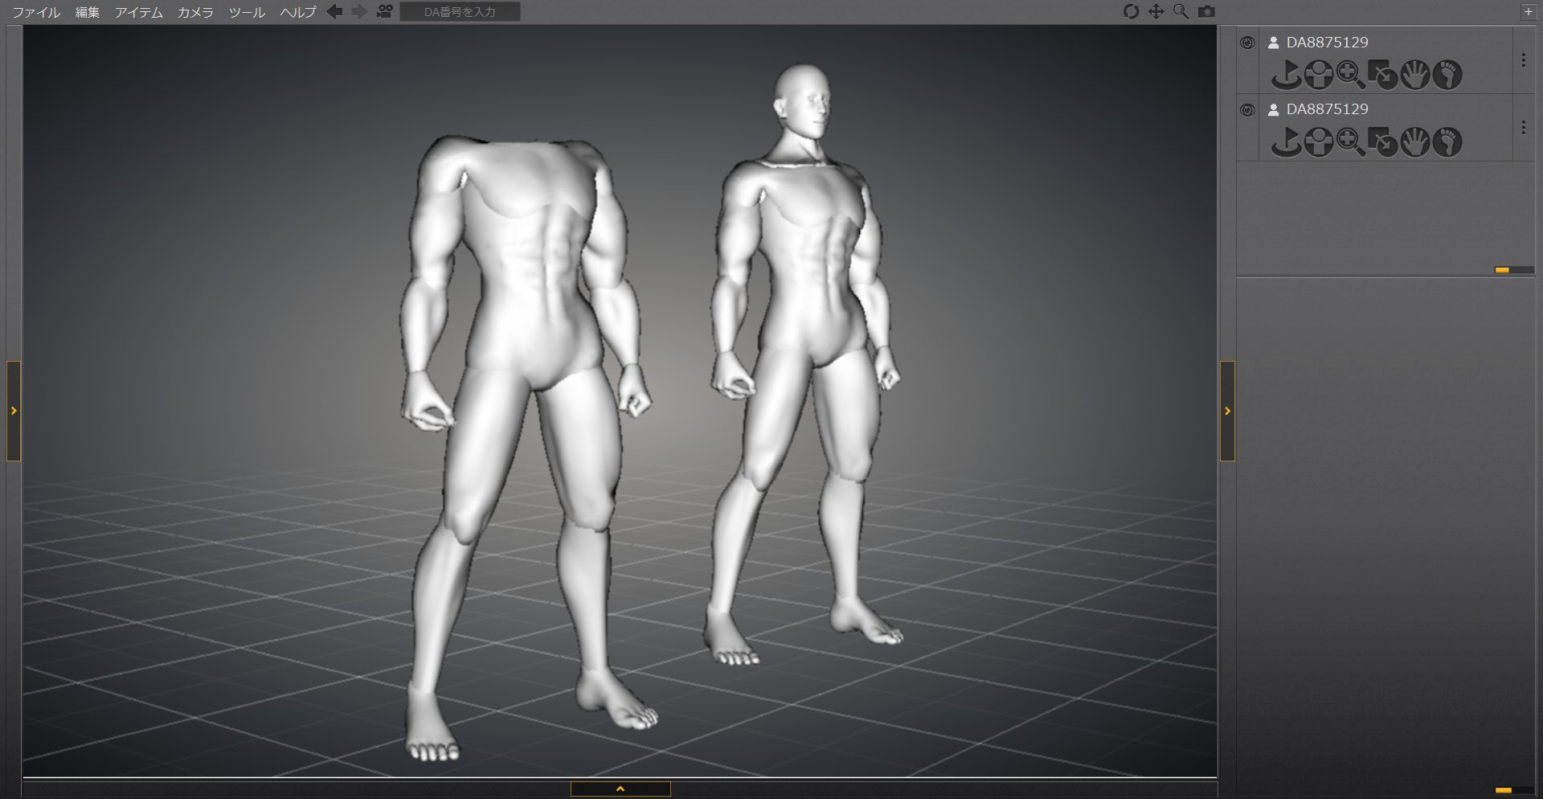Click the camera snapshot icon in top toolbar
The width and height of the screenshot is (1543, 799).
coord(1206,12)
